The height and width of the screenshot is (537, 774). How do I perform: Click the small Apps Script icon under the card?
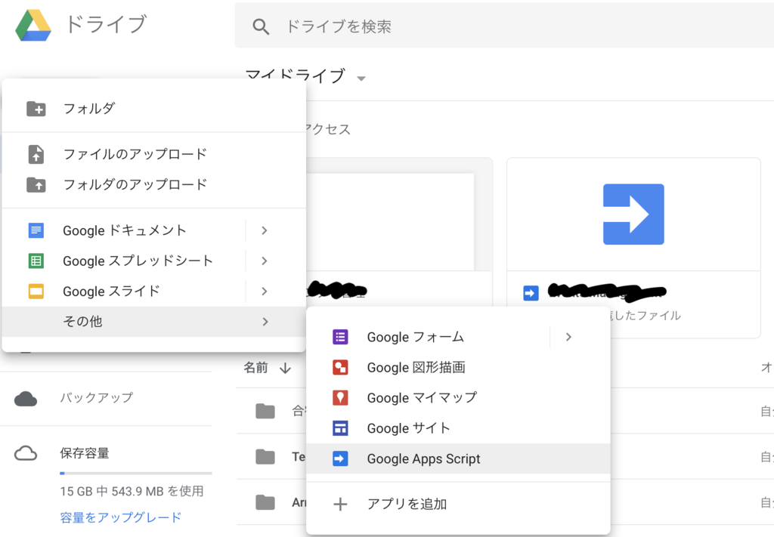[531, 293]
